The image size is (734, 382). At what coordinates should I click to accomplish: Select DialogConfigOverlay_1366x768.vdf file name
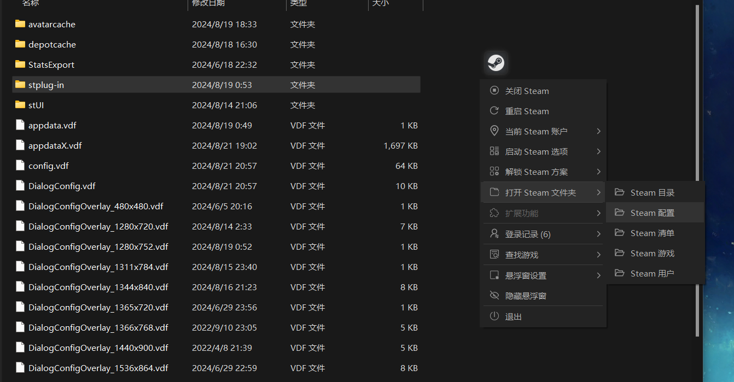[x=98, y=327]
